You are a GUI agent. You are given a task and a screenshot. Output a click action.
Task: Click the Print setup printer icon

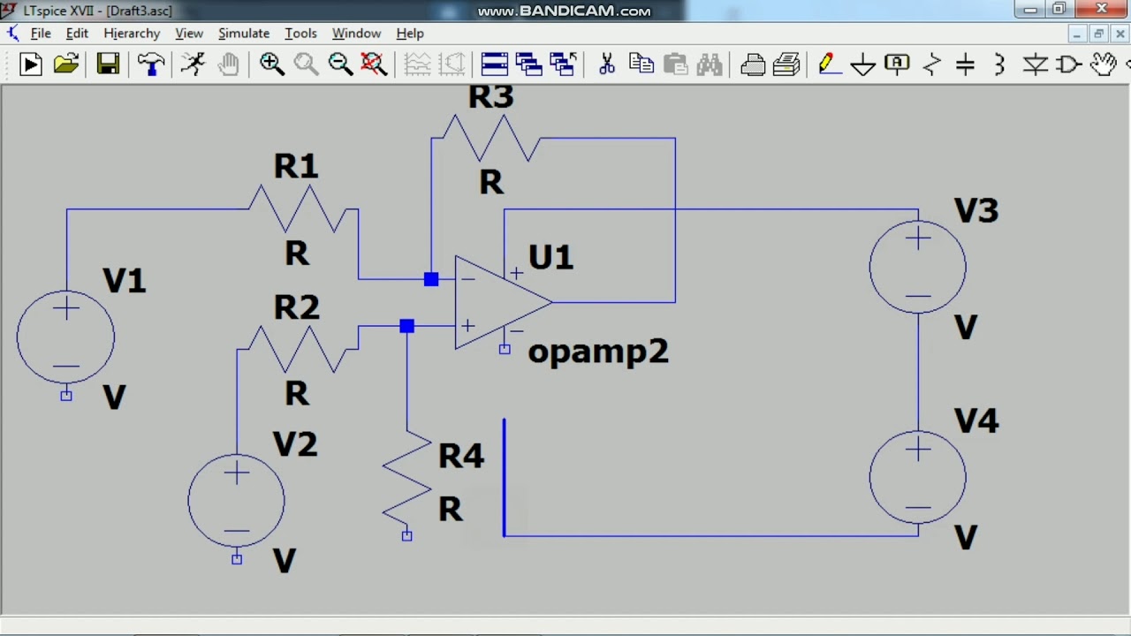[x=753, y=64]
